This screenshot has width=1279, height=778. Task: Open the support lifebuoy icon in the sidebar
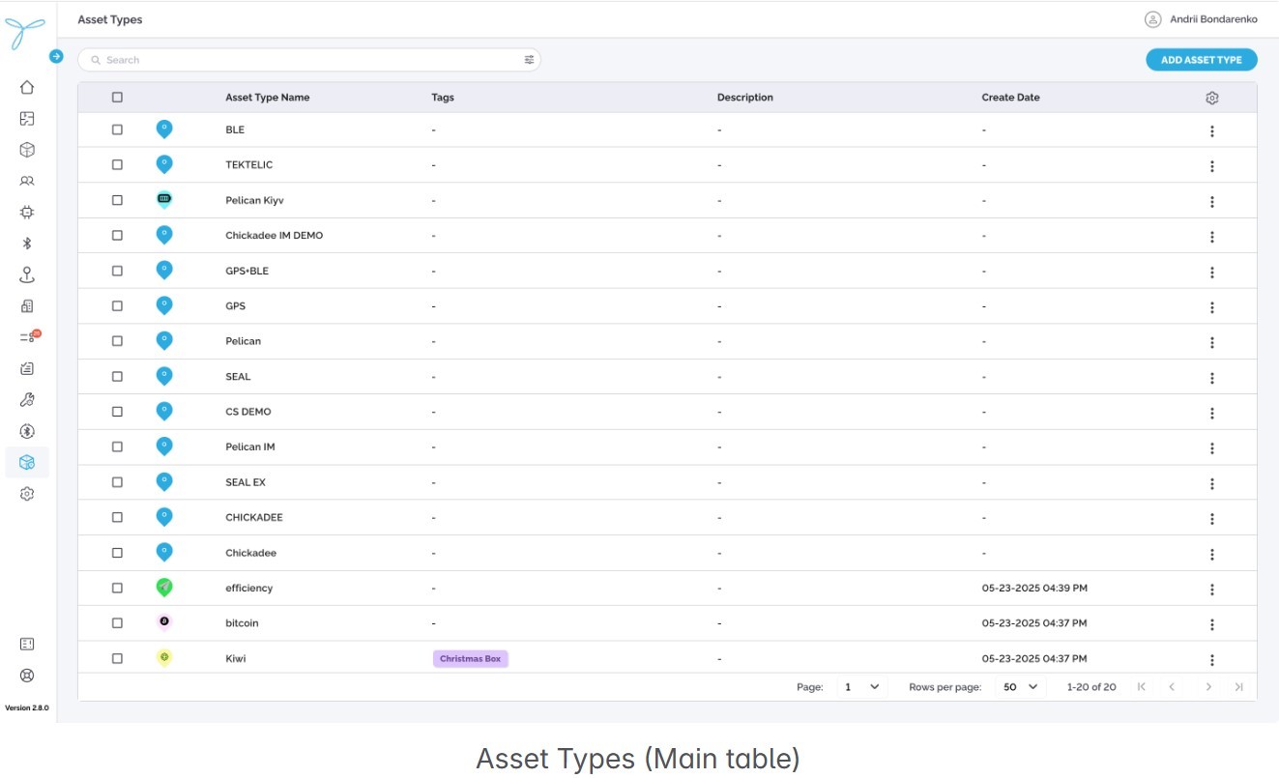27,676
